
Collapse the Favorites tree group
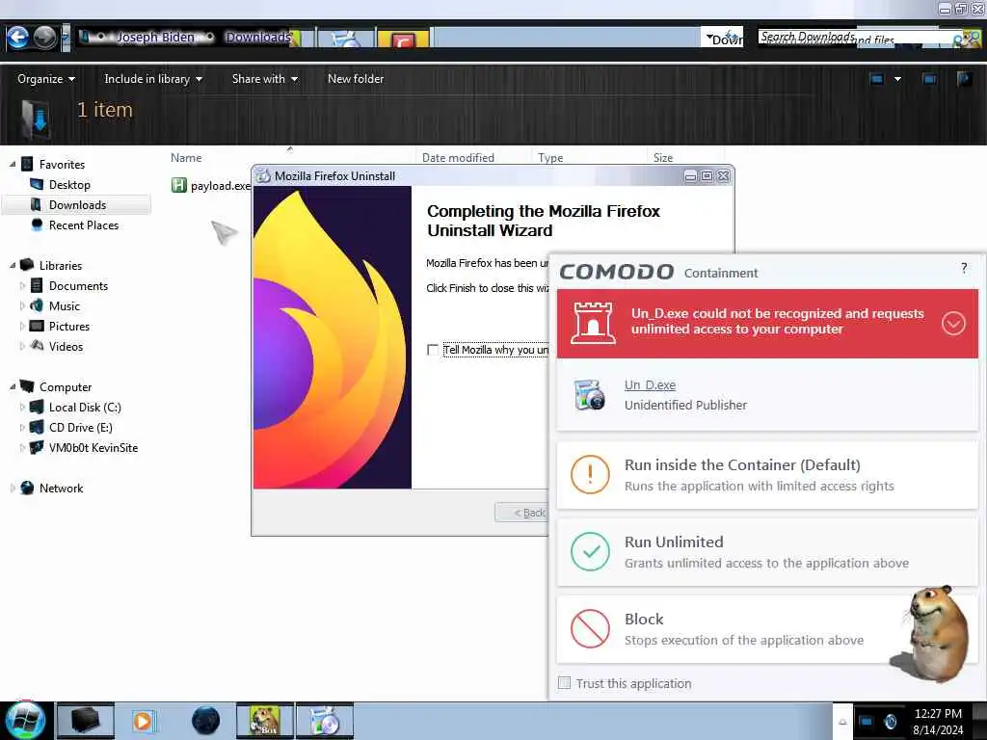[13, 164]
